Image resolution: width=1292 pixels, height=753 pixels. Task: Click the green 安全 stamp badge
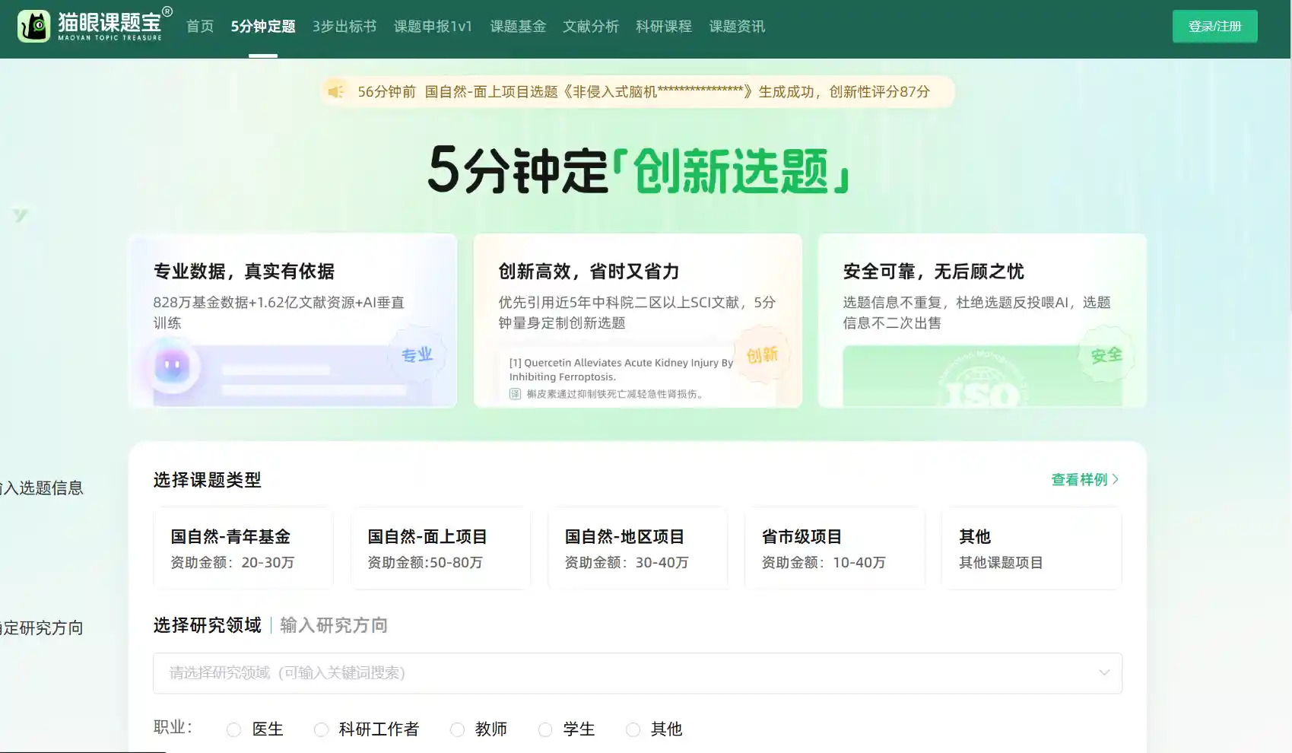[1106, 355]
